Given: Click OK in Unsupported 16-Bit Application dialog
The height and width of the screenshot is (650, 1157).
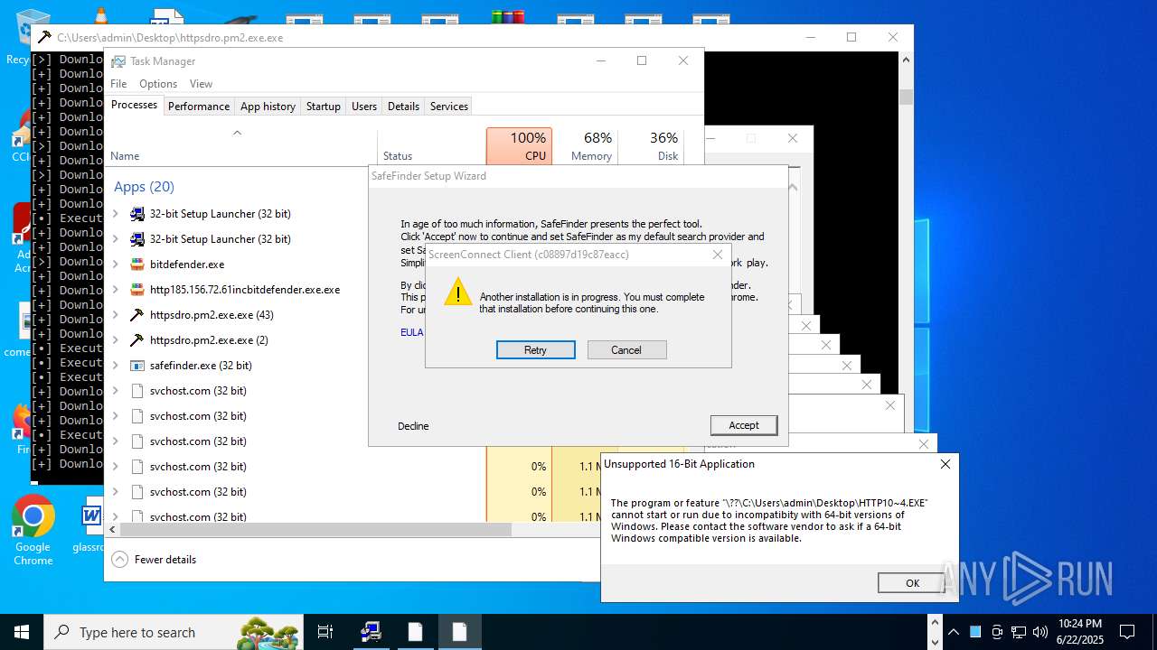Looking at the screenshot, I should click(x=913, y=583).
